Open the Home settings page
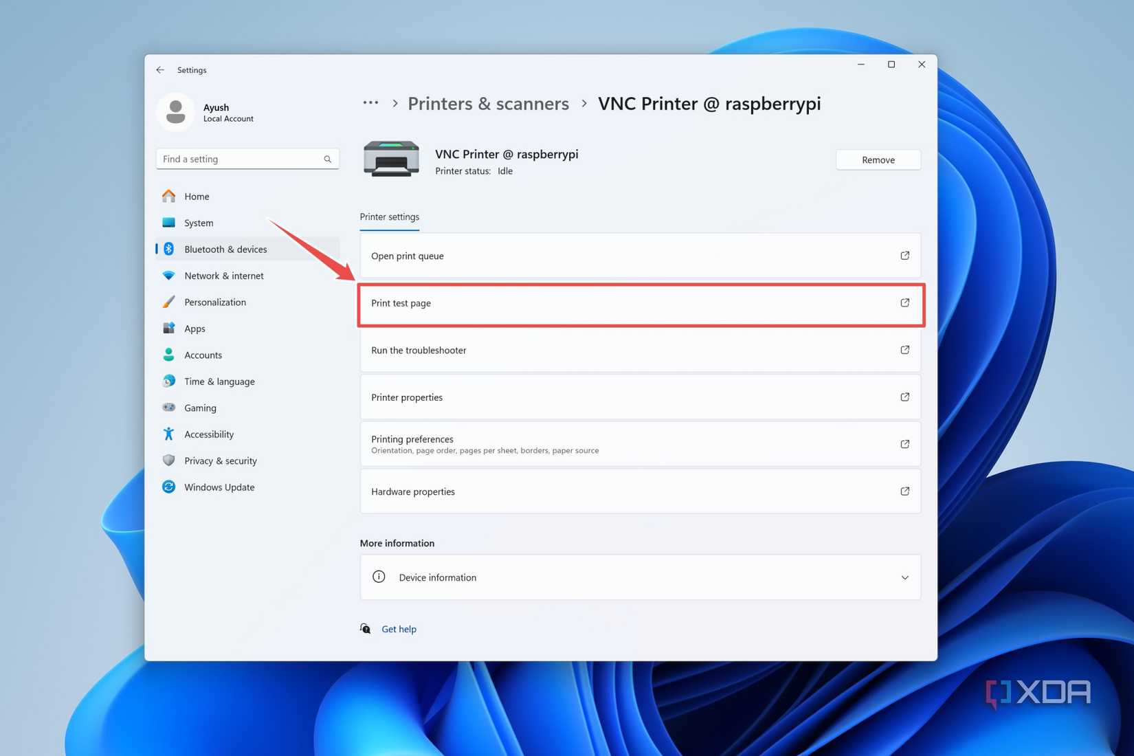This screenshot has width=1134, height=756. tap(248, 197)
